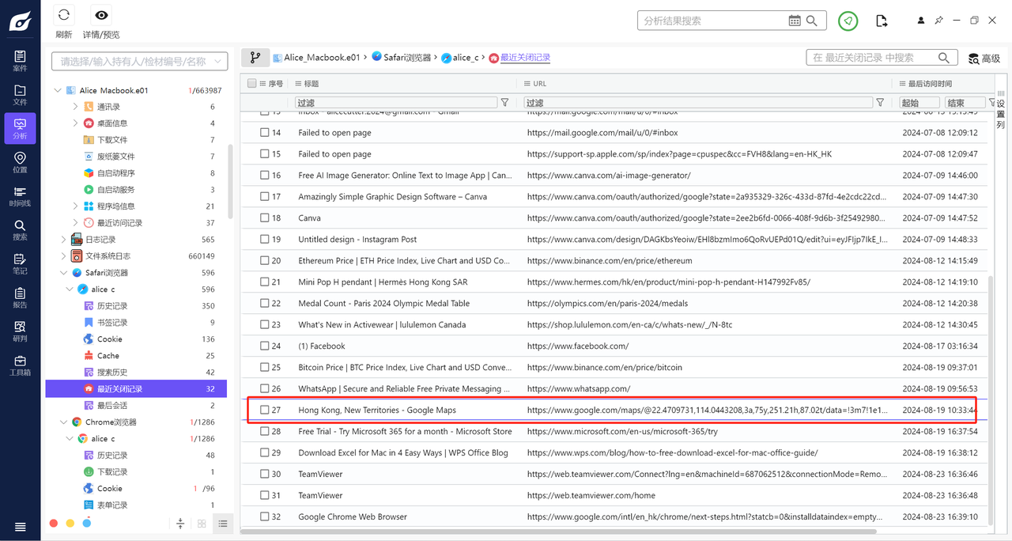Select 自启动程序 tree item
This screenshot has height=541, width=1012.
point(136,173)
